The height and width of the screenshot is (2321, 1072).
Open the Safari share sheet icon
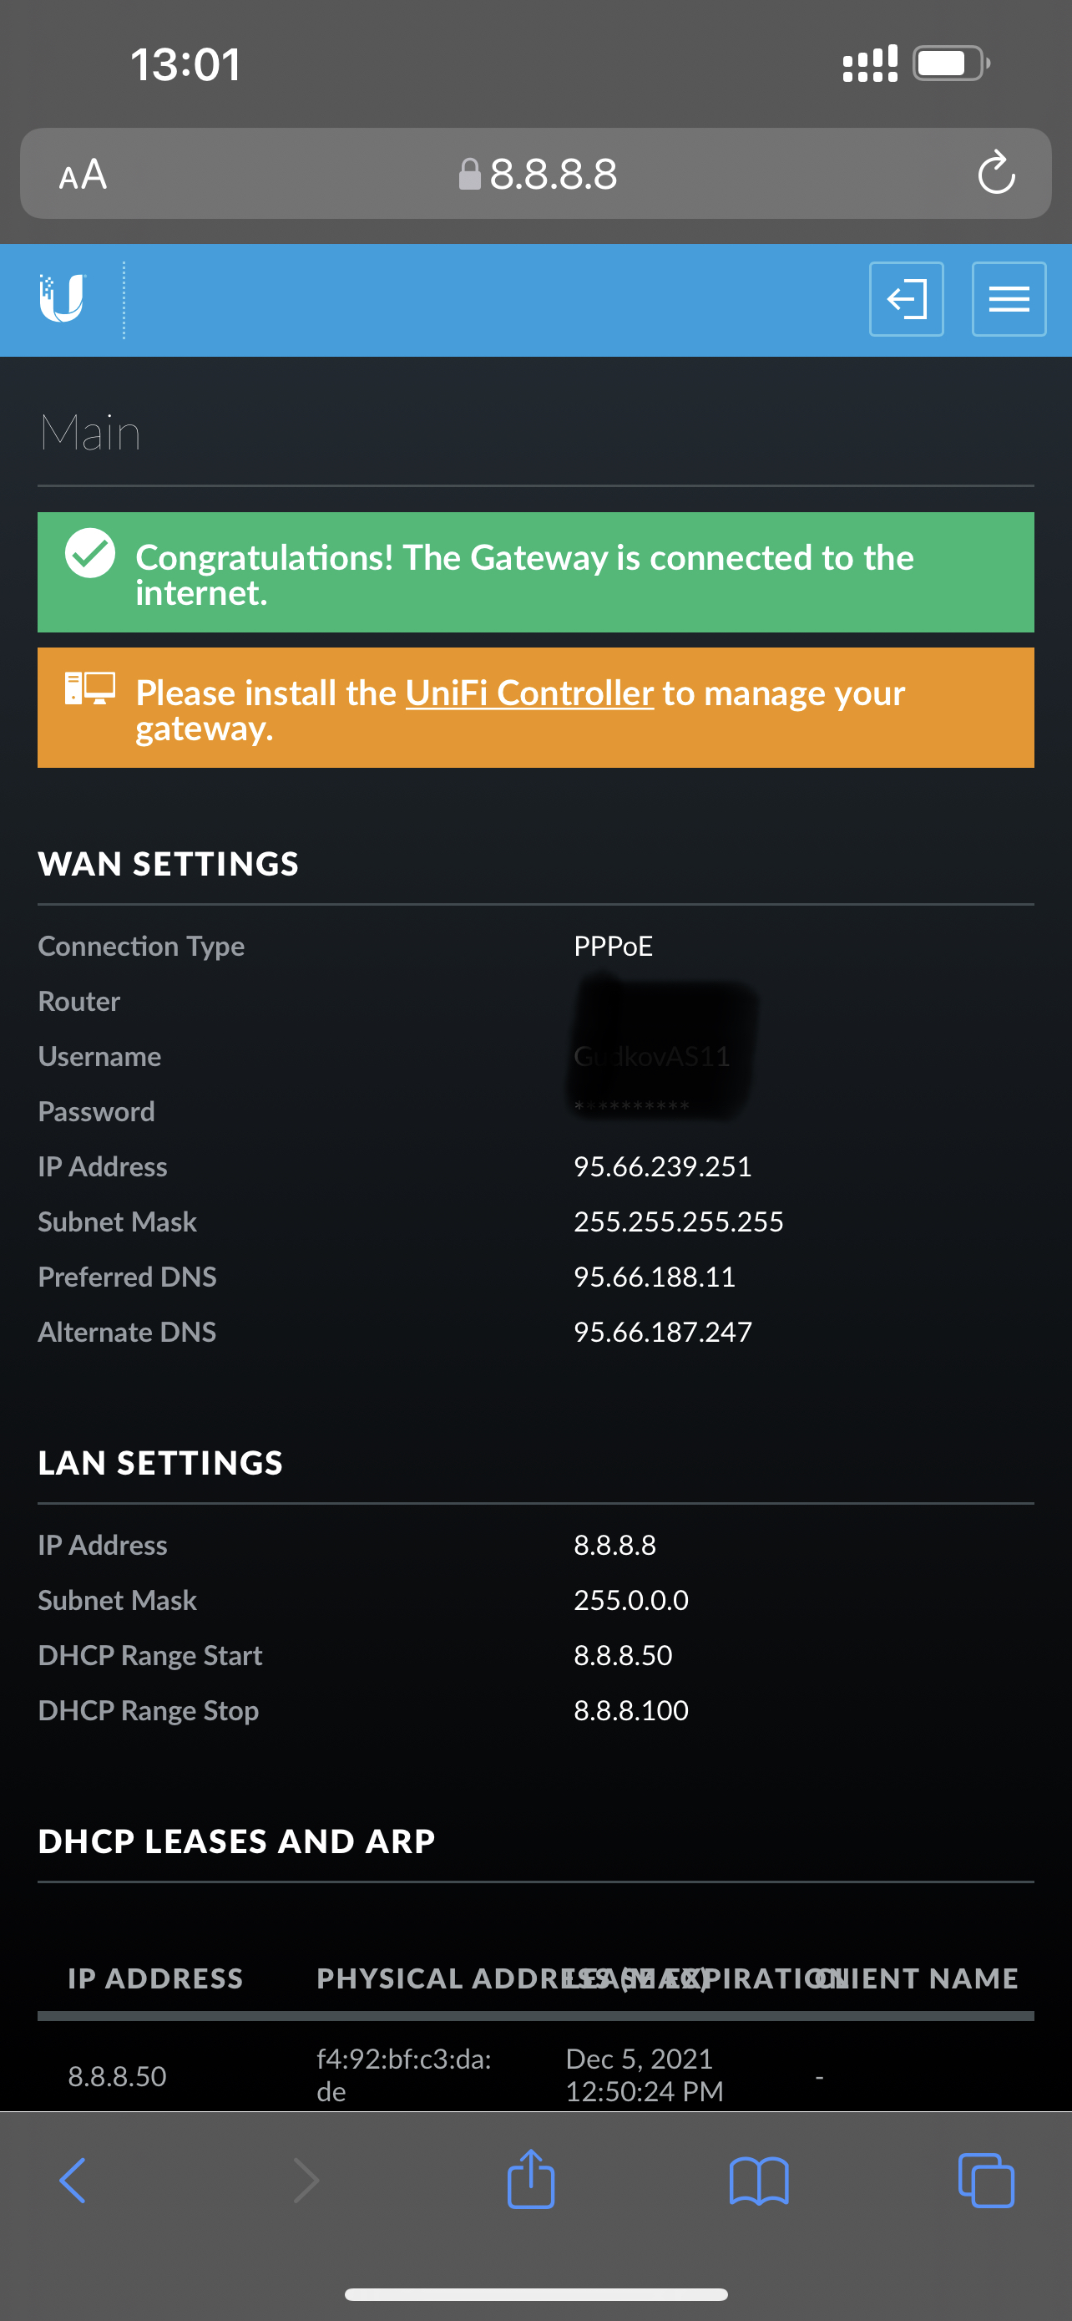click(x=531, y=2179)
